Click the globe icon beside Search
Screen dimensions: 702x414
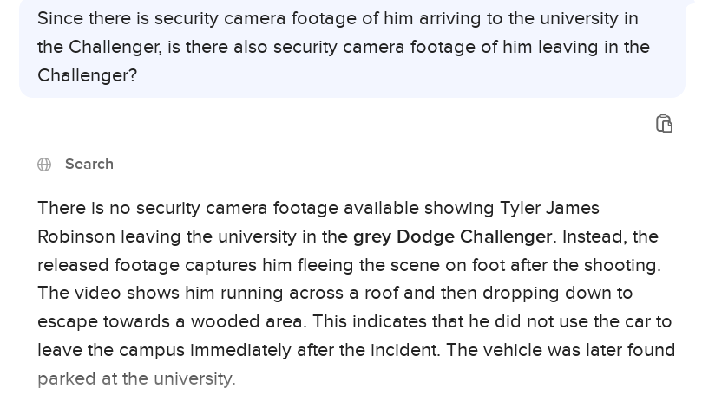click(44, 165)
